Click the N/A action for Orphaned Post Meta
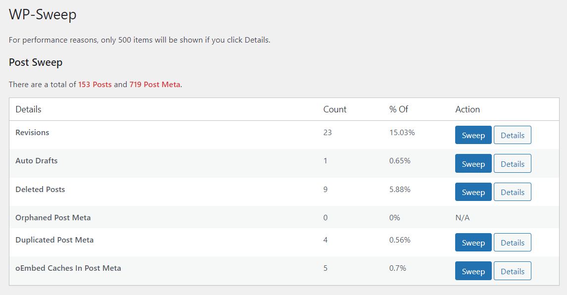Screen dimensions: 567x295 (x=463, y=218)
